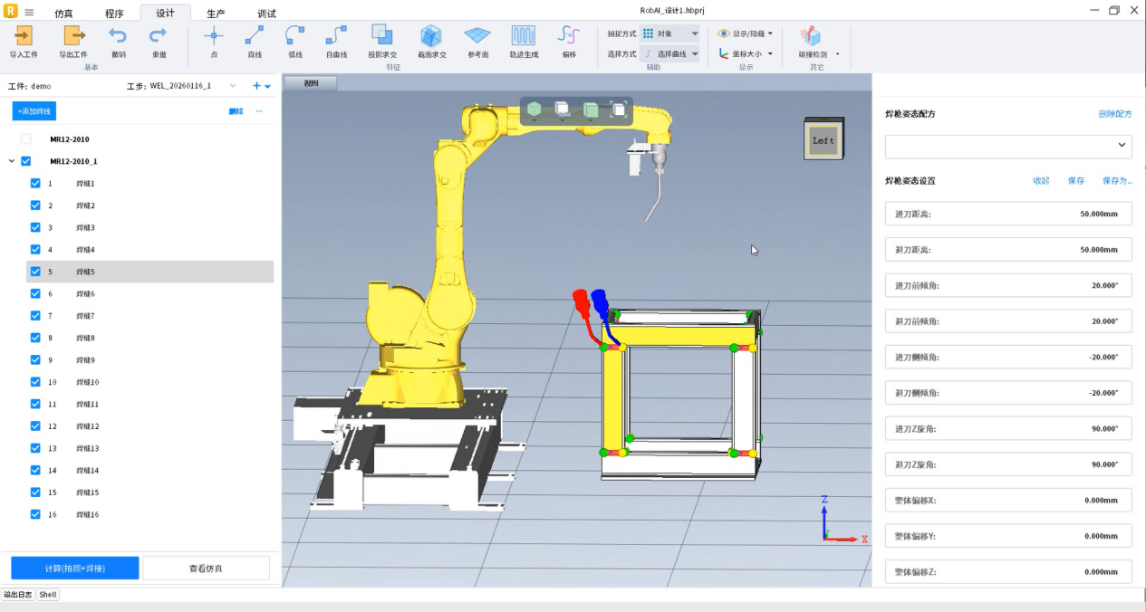Switch to the 仿真 tab
Screen dimensions: 1146x612
click(x=64, y=14)
